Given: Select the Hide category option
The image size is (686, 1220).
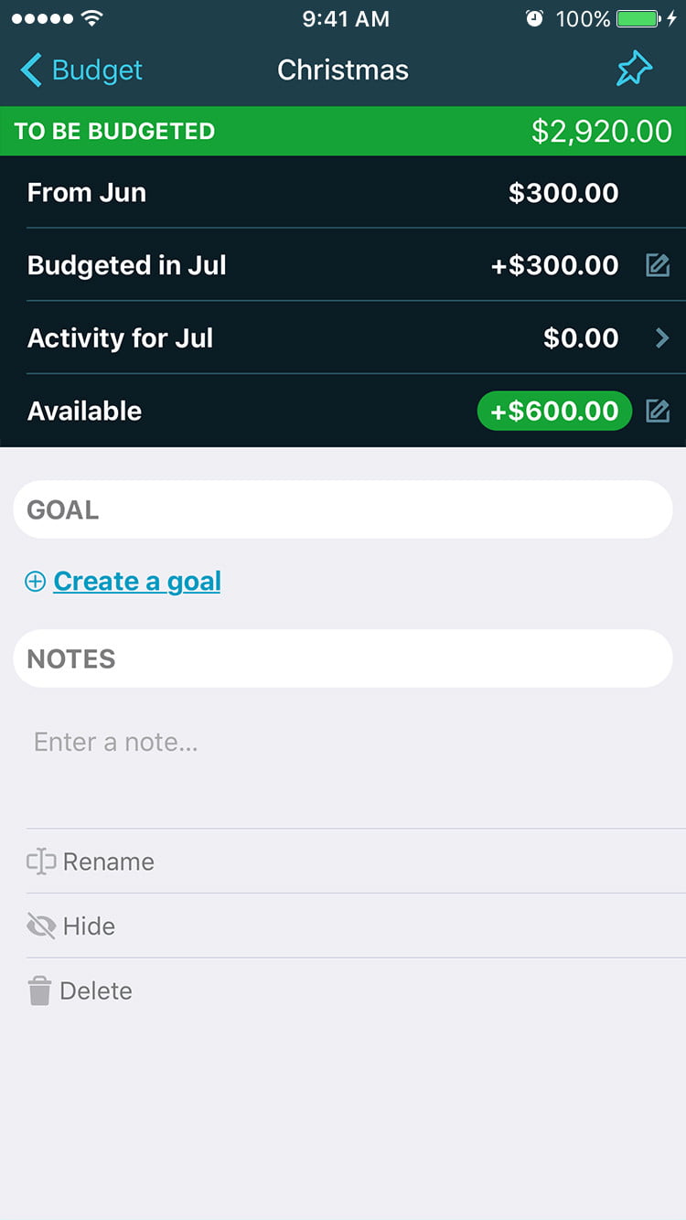Looking at the screenshot, I should pyautogui.click(x=89, y=926).
